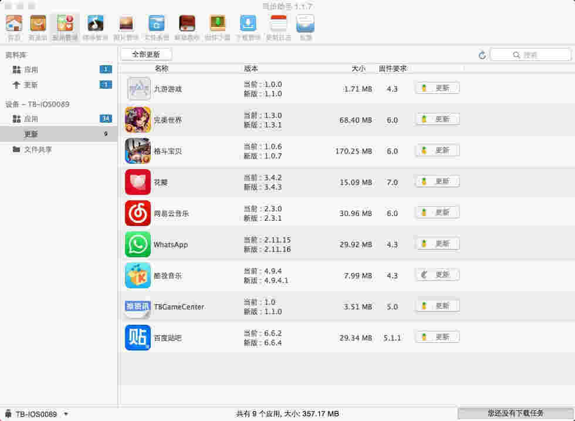Sort by 固件要求 column header
This screenshot has height=421, width=575.
tap(393, 68)
